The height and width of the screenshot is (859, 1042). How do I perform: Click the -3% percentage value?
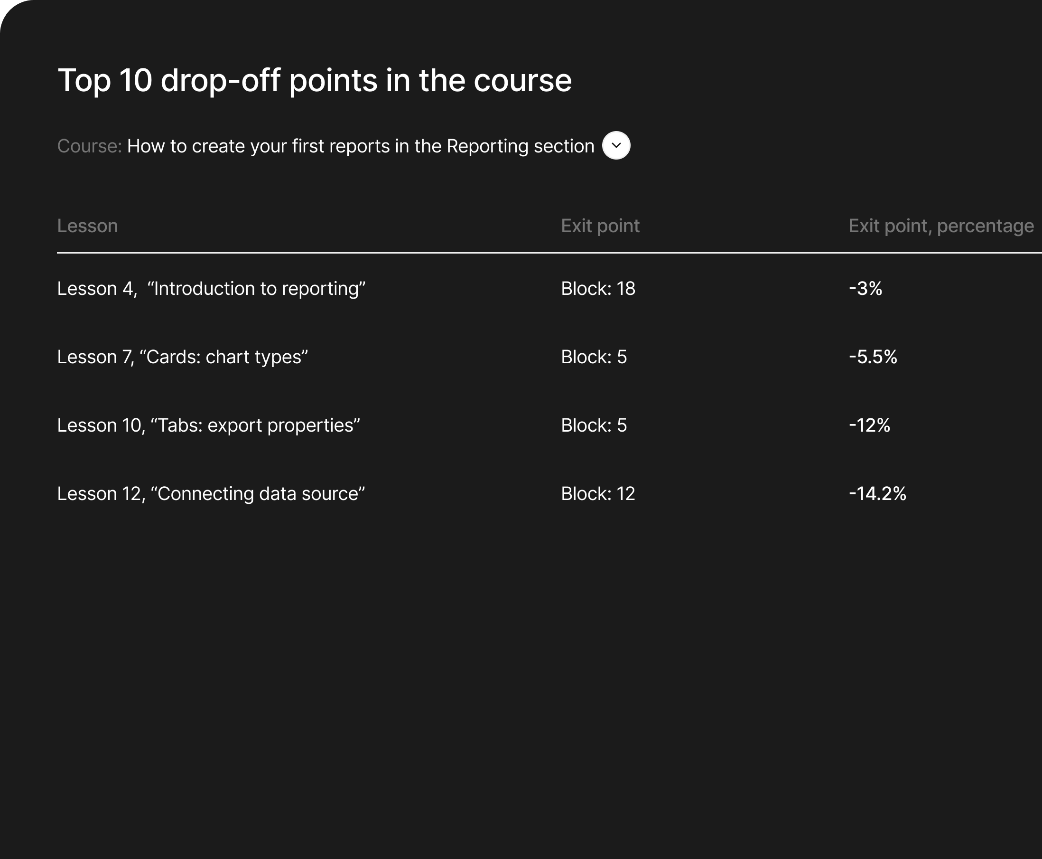point(865,289)
